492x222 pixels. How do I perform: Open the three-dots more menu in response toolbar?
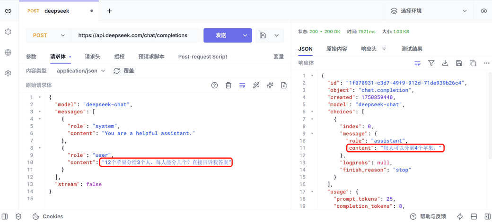487,63
